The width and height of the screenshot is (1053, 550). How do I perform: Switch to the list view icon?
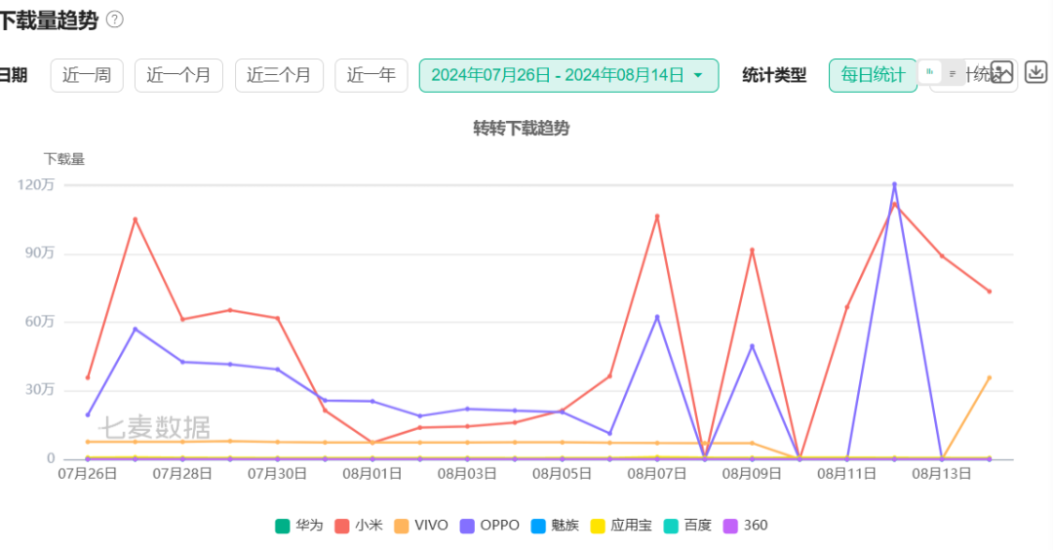(x=953, y=73)
